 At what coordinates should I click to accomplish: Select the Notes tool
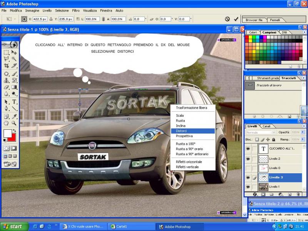pyautogui.click(x=6, y=117)
